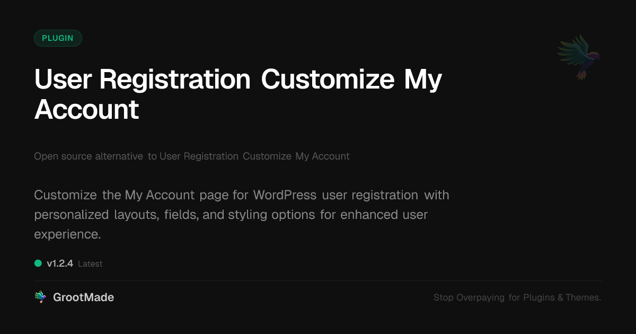Click 'Customize My' in the large heading
Image resolution: width=636 pixels, height=334 pixels.
pos(351,80)
